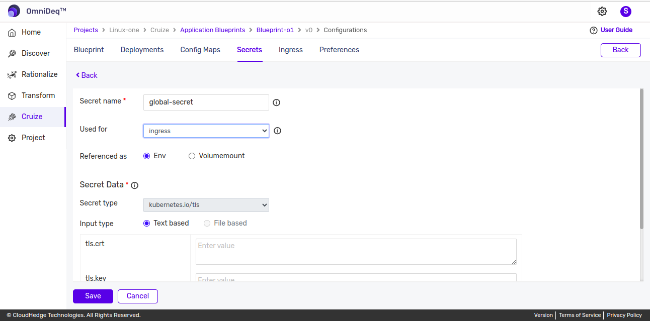Click the OmniDeq logo icon
This screenshot has height=321, width=650.
point(14,11)
